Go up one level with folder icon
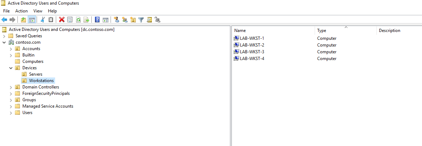Screen dimensions: 422x146 pos(23,20)
